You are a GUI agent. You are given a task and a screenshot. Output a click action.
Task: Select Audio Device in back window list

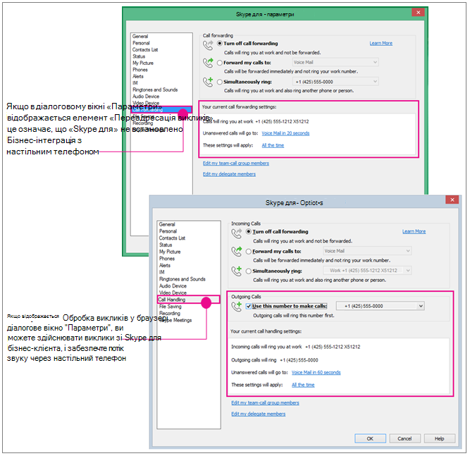click(x=146, y=97)
